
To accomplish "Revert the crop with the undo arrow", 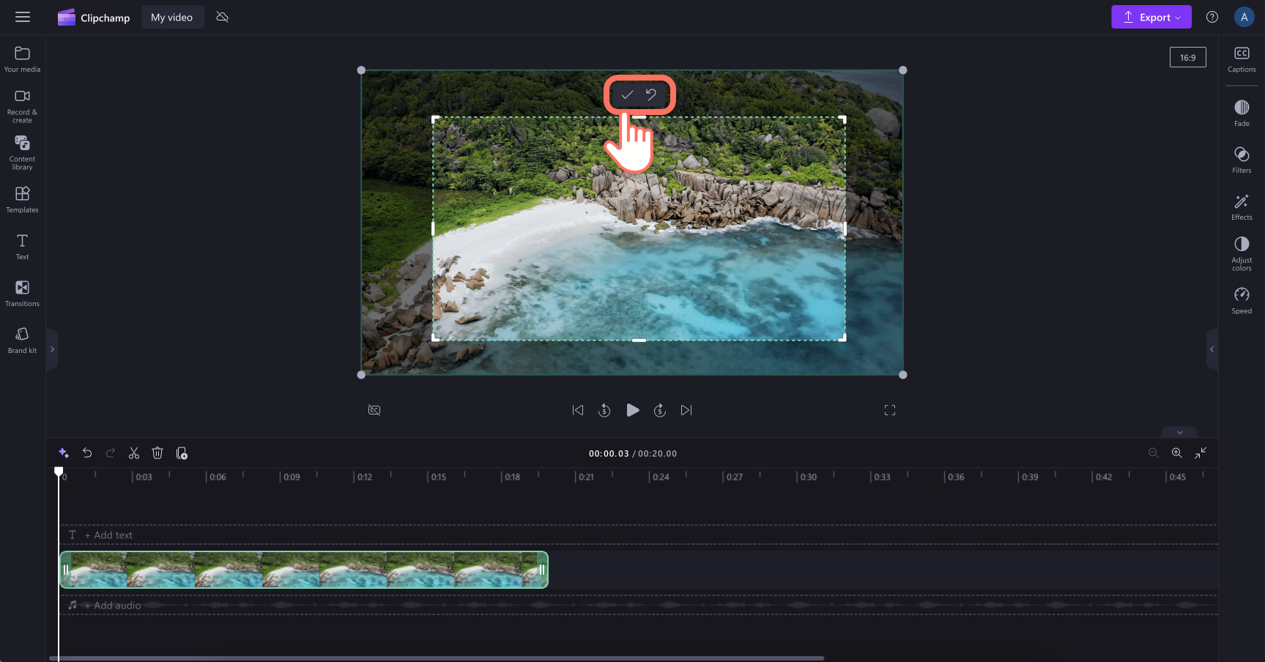I will 651,94.
